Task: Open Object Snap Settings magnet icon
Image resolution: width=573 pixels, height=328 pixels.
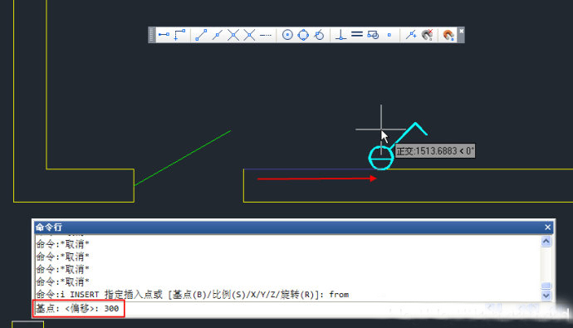Action: tap(448, 35)
